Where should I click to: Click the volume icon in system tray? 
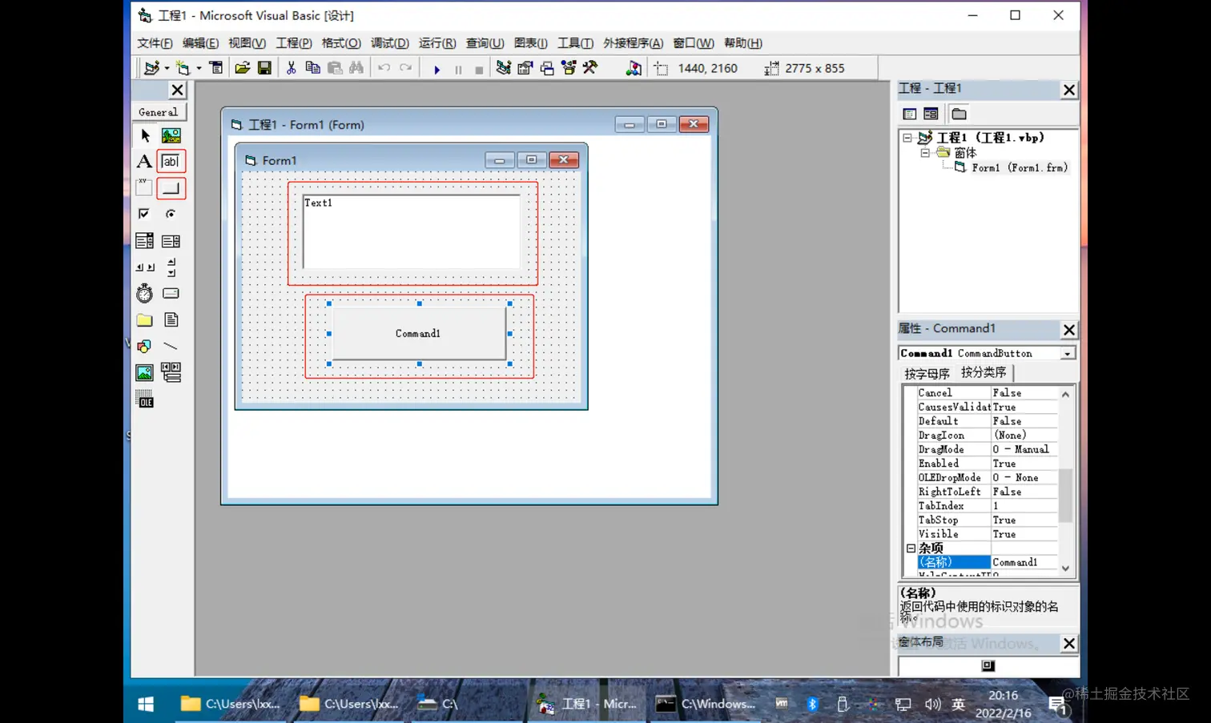pyautogui.click(x=932, y=705)
